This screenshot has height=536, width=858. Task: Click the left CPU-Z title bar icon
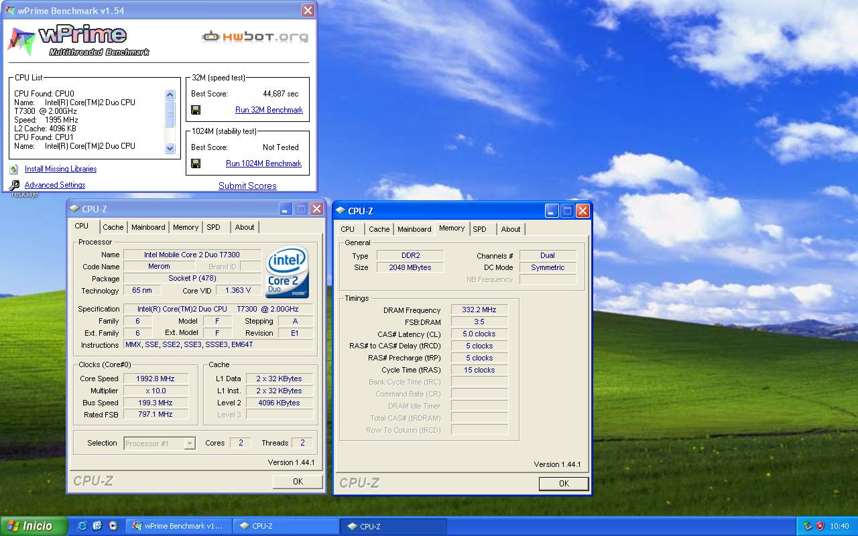click(x=75, y=209)
